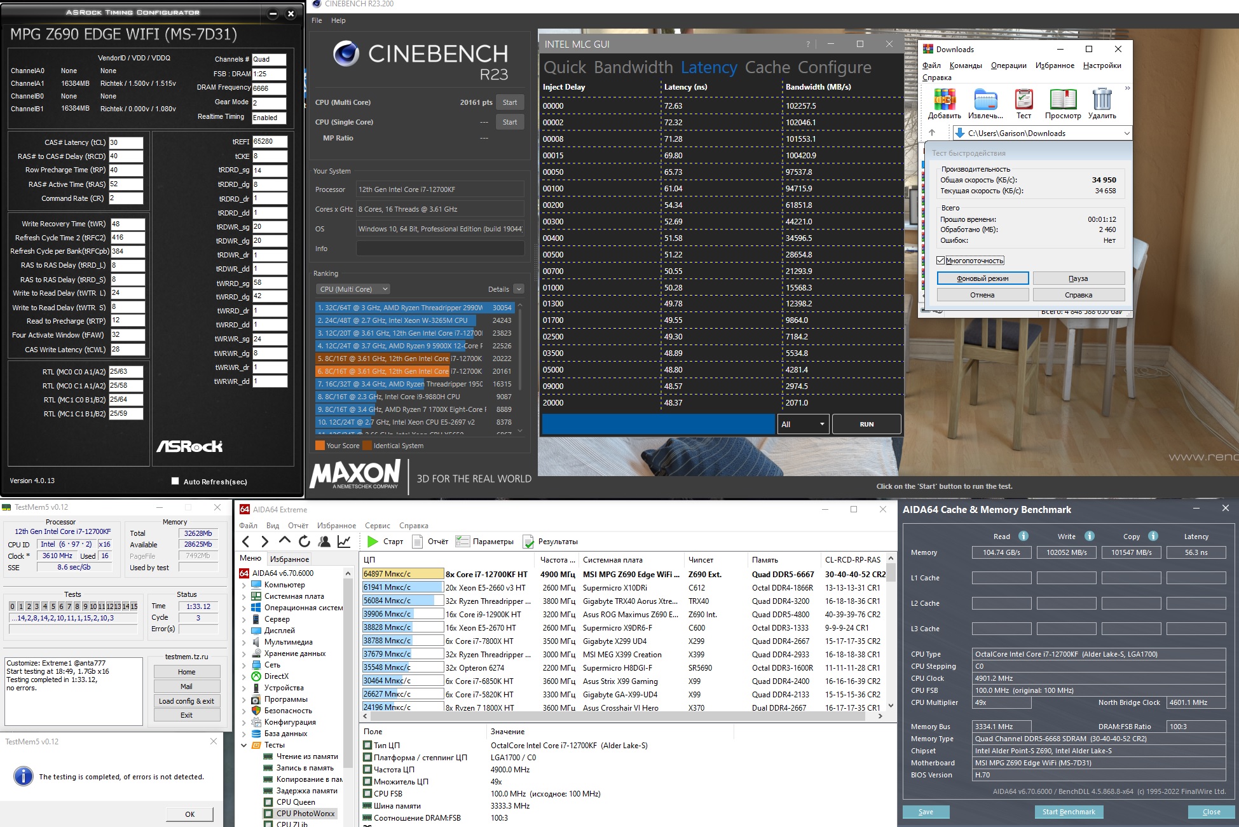The height and width of the screenshot is (827, 1239).
Task: Open the Сервис menu in AIDA64
Action: [377, 526]
